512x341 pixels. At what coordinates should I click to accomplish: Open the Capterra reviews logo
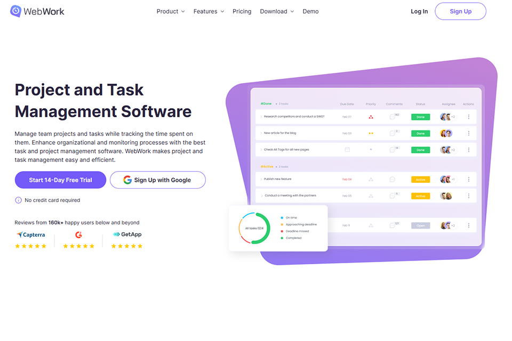[x=31, y=234]
